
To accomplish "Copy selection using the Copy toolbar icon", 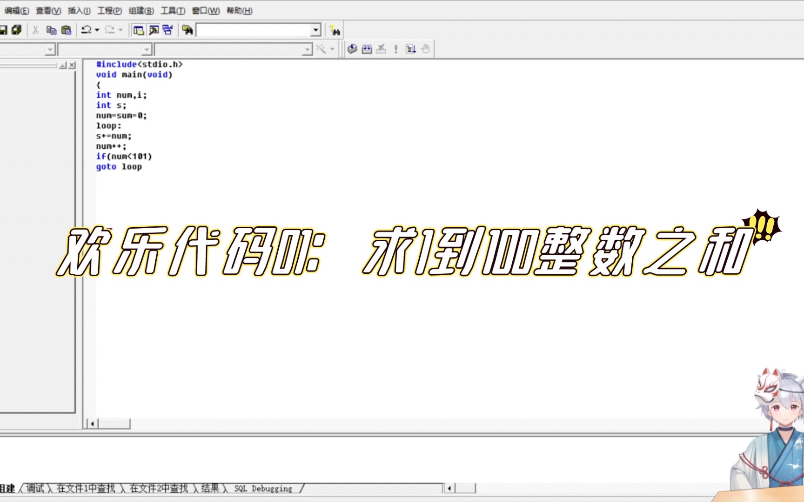I will [x=51, y=30].
